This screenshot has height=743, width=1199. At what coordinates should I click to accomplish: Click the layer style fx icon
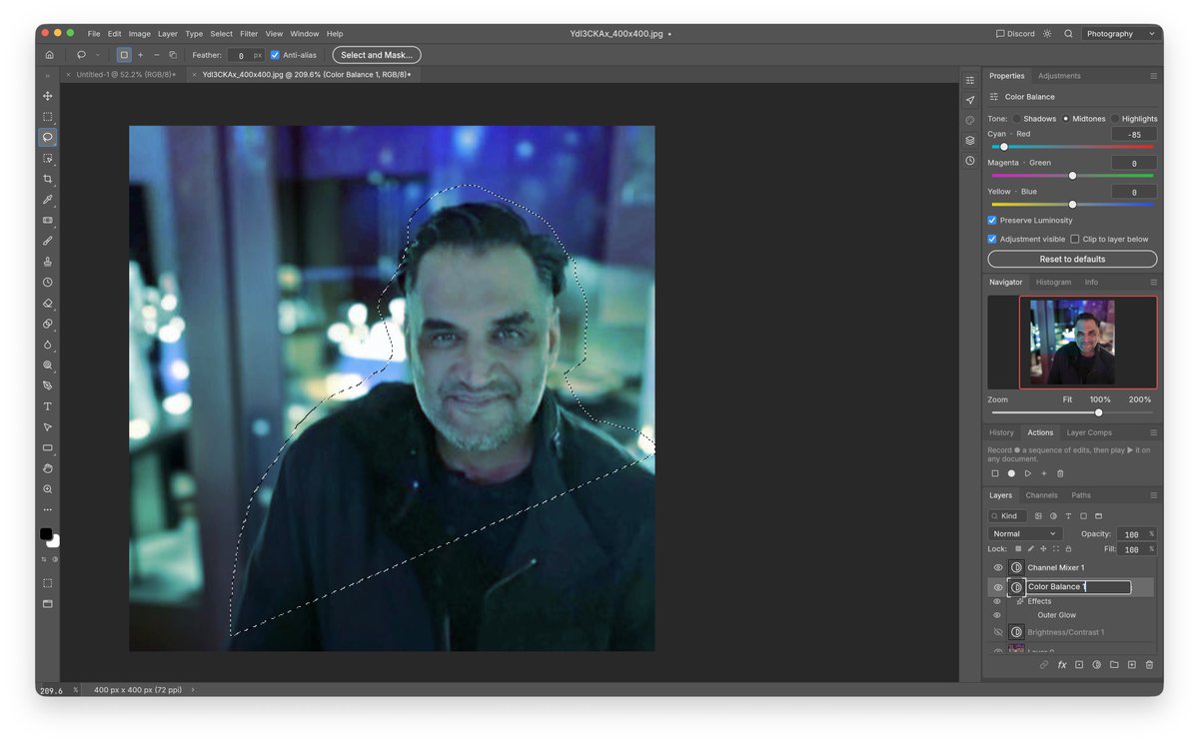coord(1062,664)
